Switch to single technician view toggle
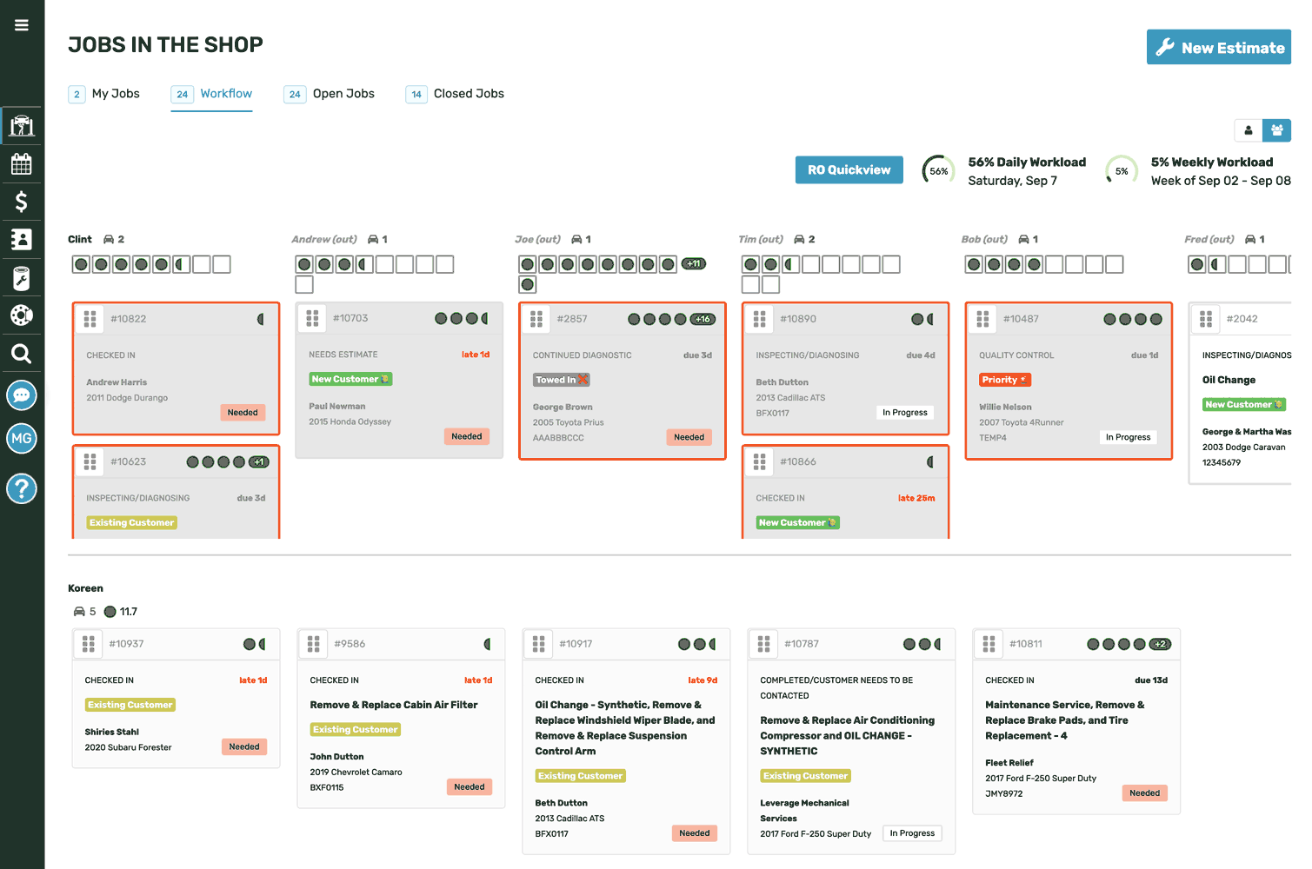 (1249, 129)
